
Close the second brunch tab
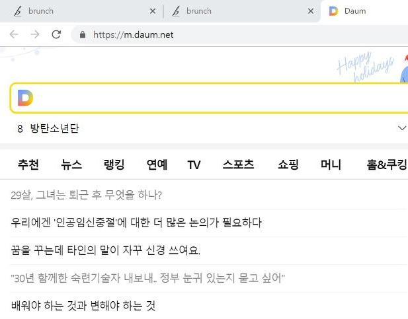(x=311, y=11)
